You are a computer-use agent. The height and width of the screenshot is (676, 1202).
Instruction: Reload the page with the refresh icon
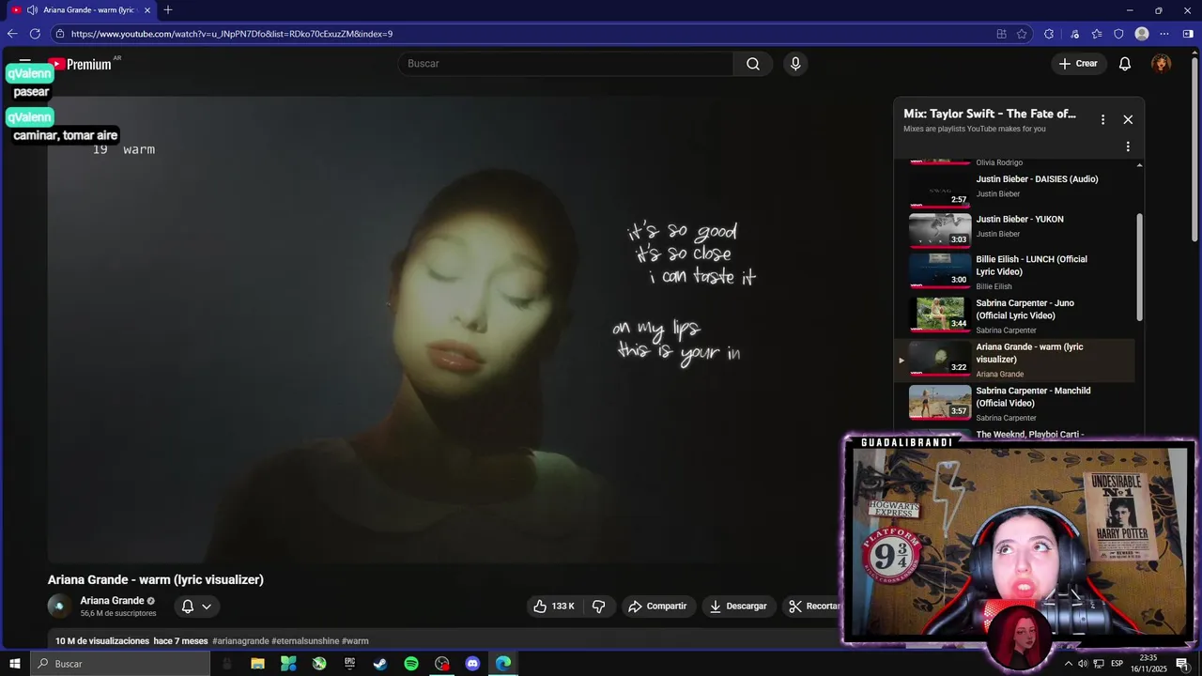[35, 34]
